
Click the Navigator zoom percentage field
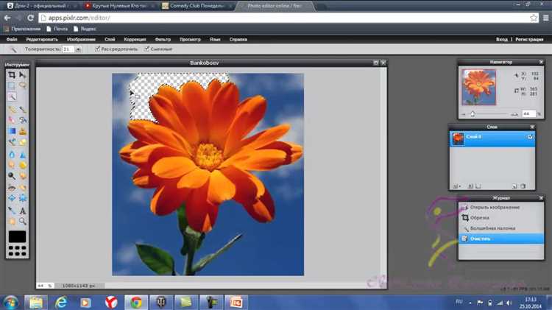click(528, 114)
